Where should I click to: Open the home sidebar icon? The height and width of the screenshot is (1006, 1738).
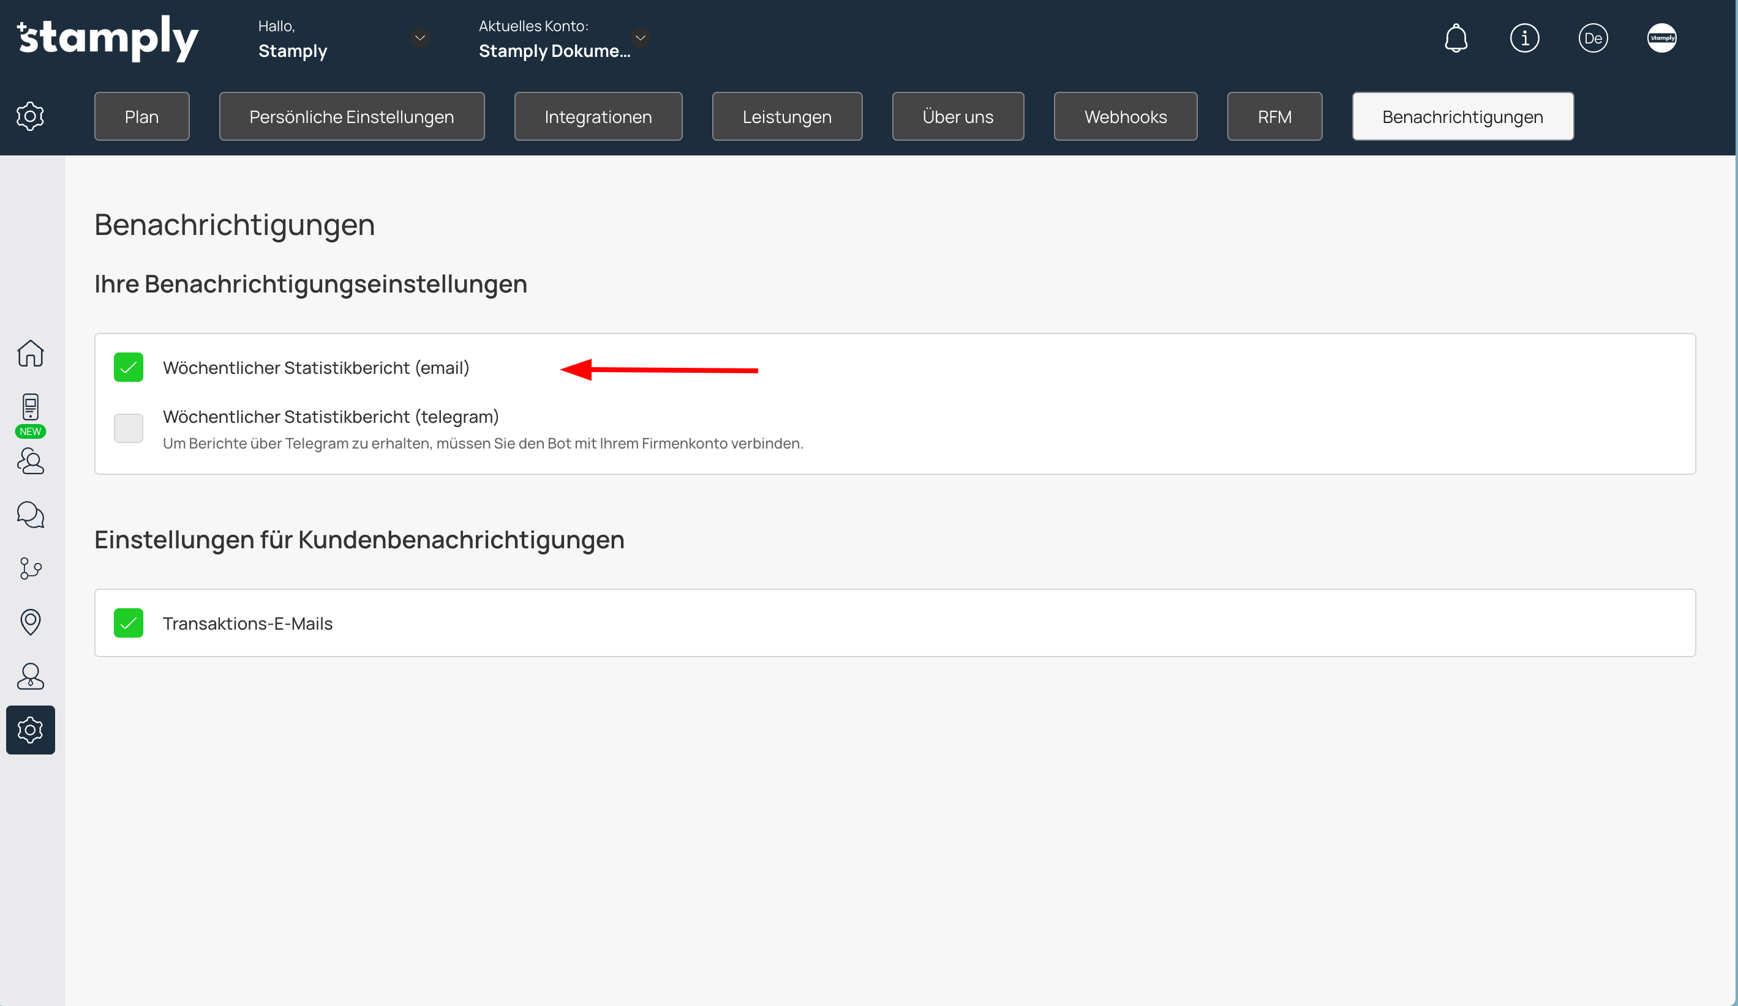tap(31, 354)
